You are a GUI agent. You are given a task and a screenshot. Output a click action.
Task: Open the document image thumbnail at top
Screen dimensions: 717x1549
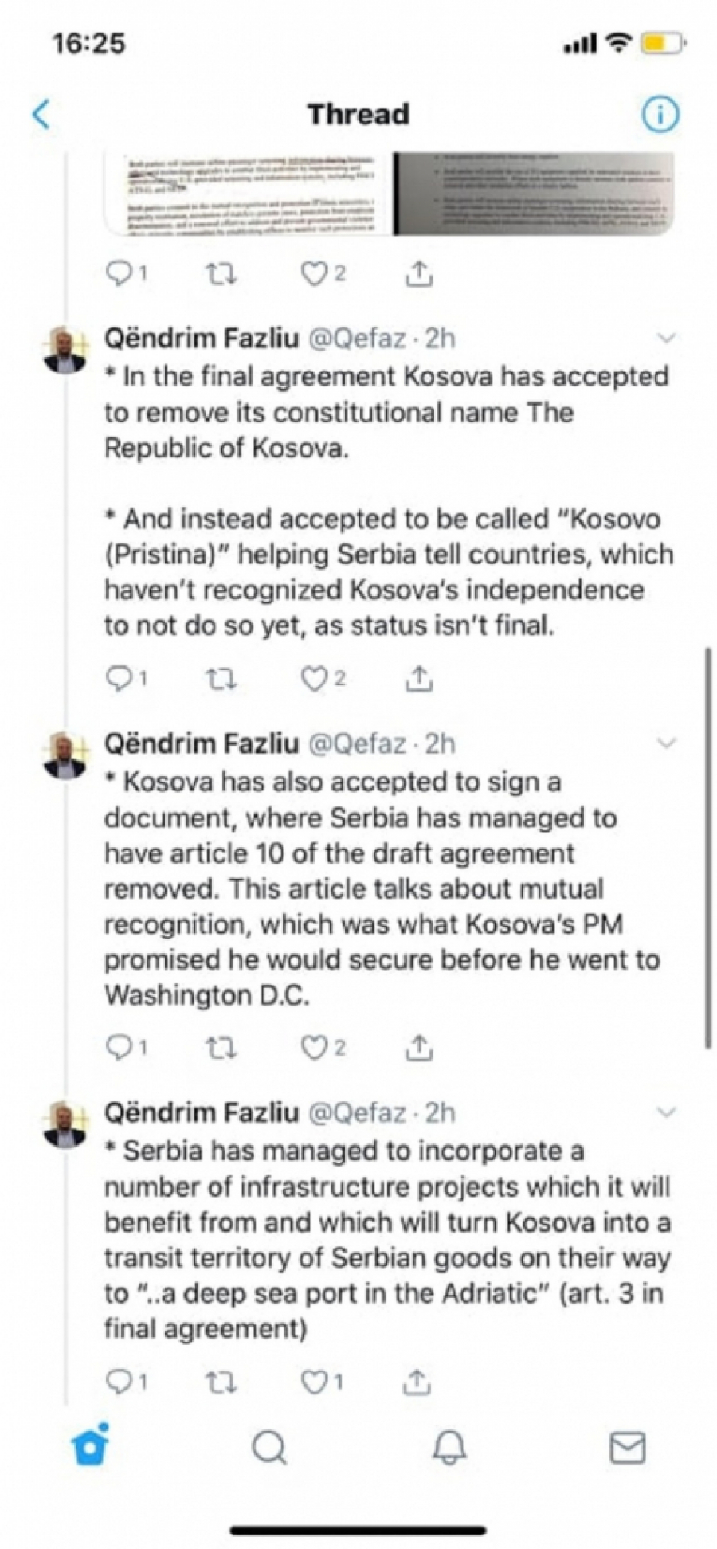pyautogui.click(x=389, y=194)
